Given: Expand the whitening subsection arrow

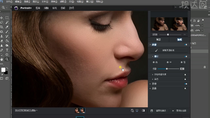Looking at the screenshot, I should pos(153,79).
